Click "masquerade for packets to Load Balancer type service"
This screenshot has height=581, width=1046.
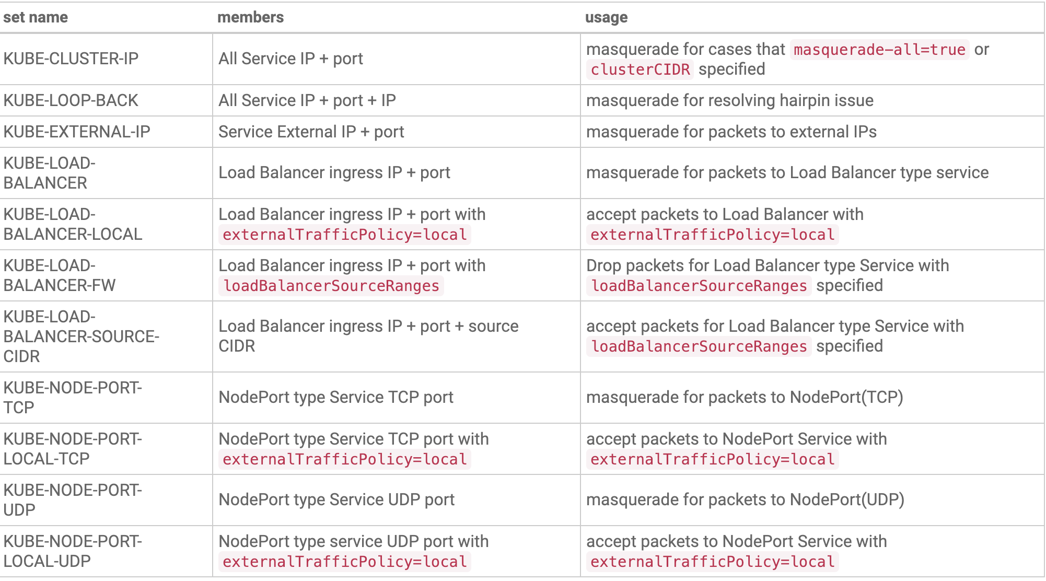point(787,172)
